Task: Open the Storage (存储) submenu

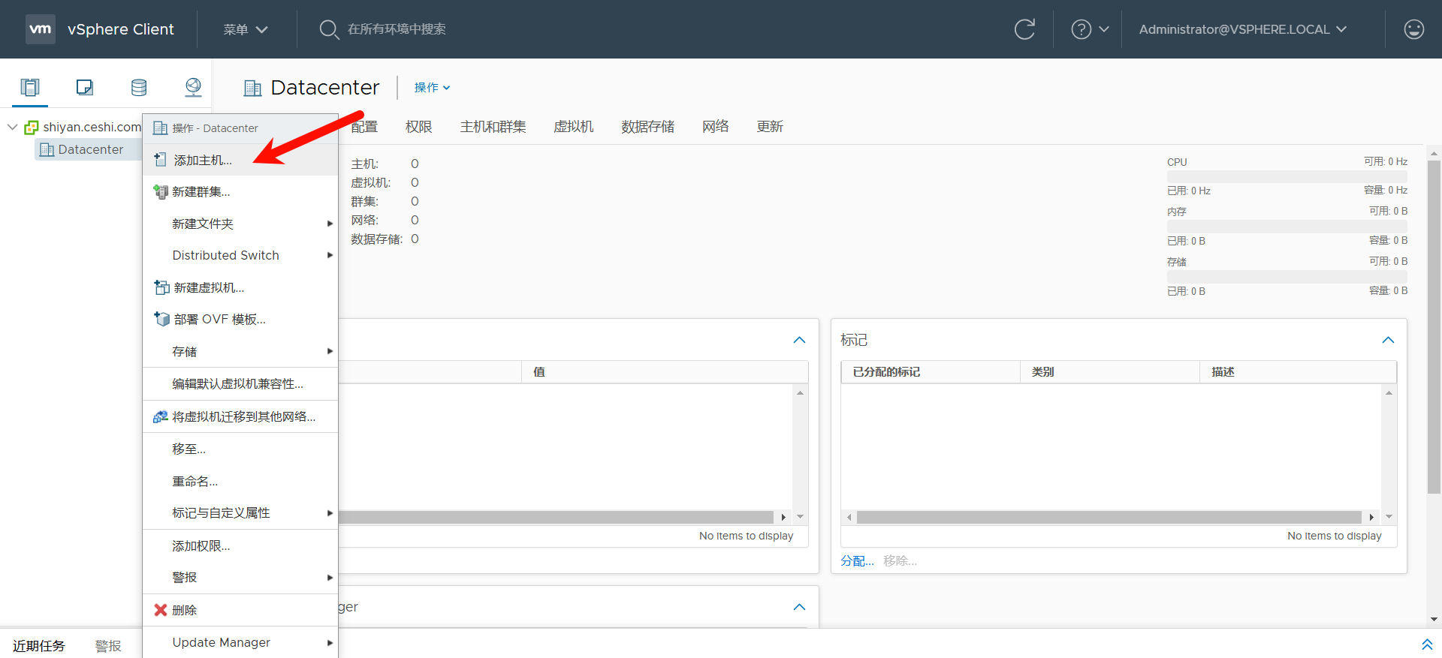Action: tap(240, 351)
